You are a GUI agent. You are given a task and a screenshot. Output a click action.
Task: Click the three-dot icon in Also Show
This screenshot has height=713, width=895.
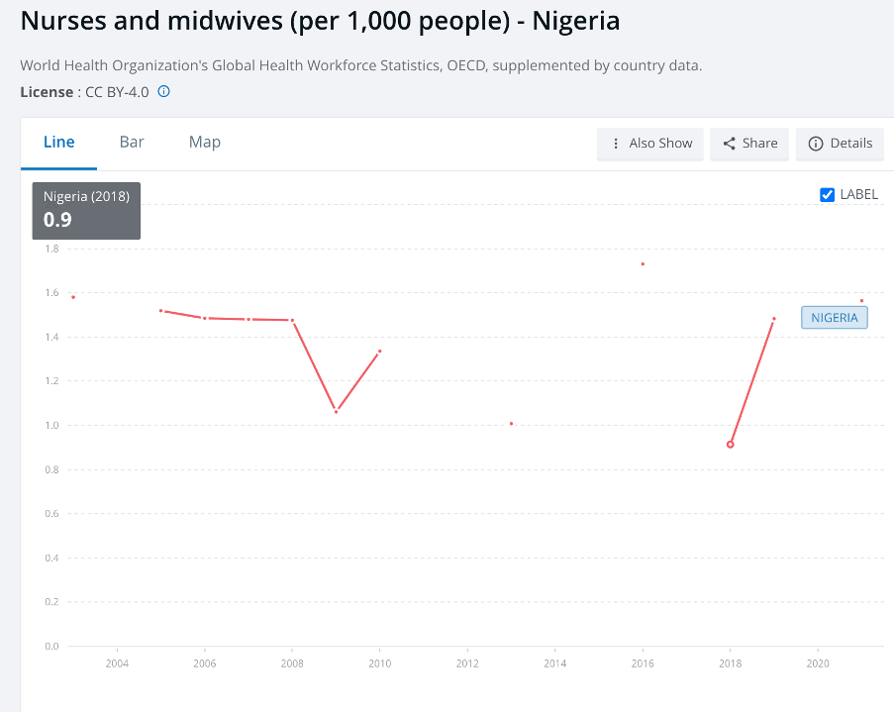click(x=616, y=144)
